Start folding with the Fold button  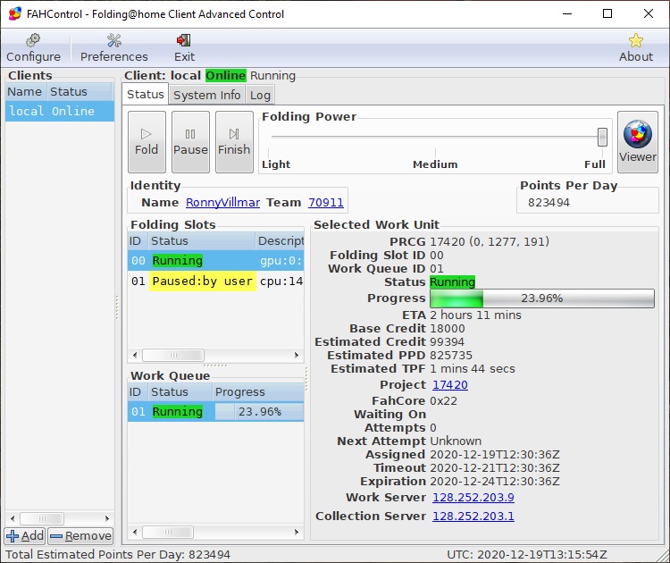(147, 142)
